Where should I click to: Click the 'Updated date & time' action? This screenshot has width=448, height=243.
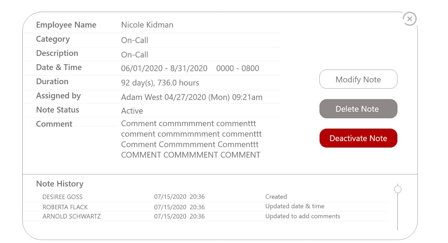[295, 206]
